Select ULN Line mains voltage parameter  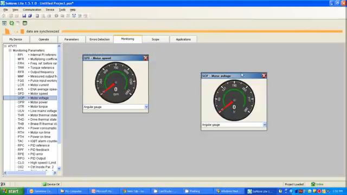tap(37, 110)
